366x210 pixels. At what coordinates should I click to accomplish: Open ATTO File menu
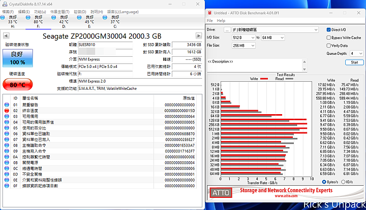209,20
